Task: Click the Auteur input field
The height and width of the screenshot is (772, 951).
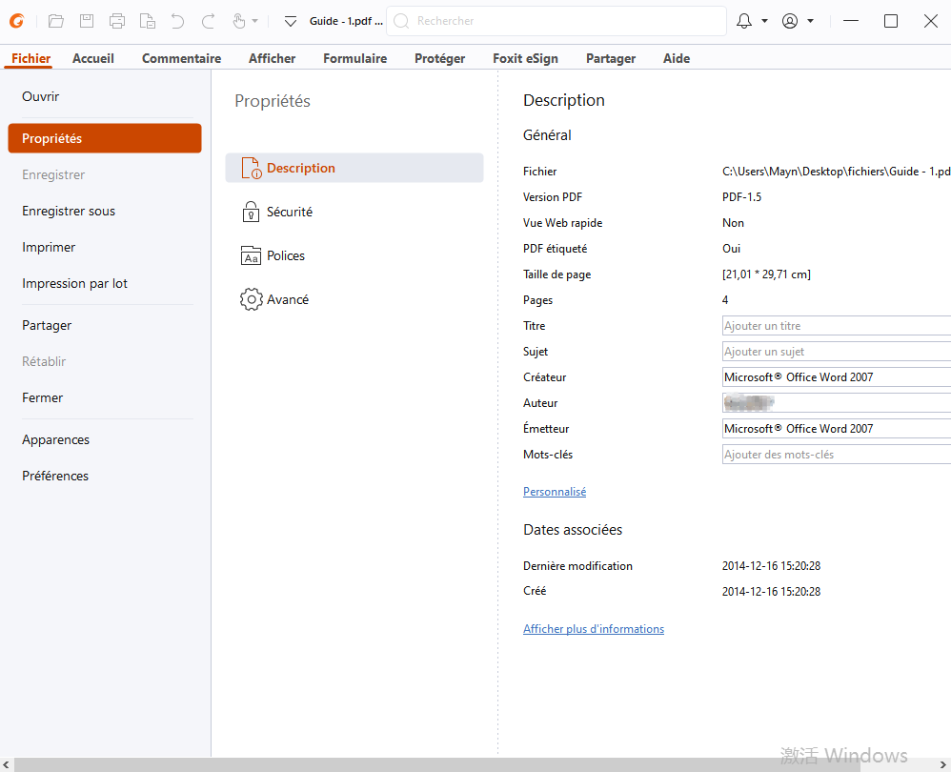Action: click(837, 402)
